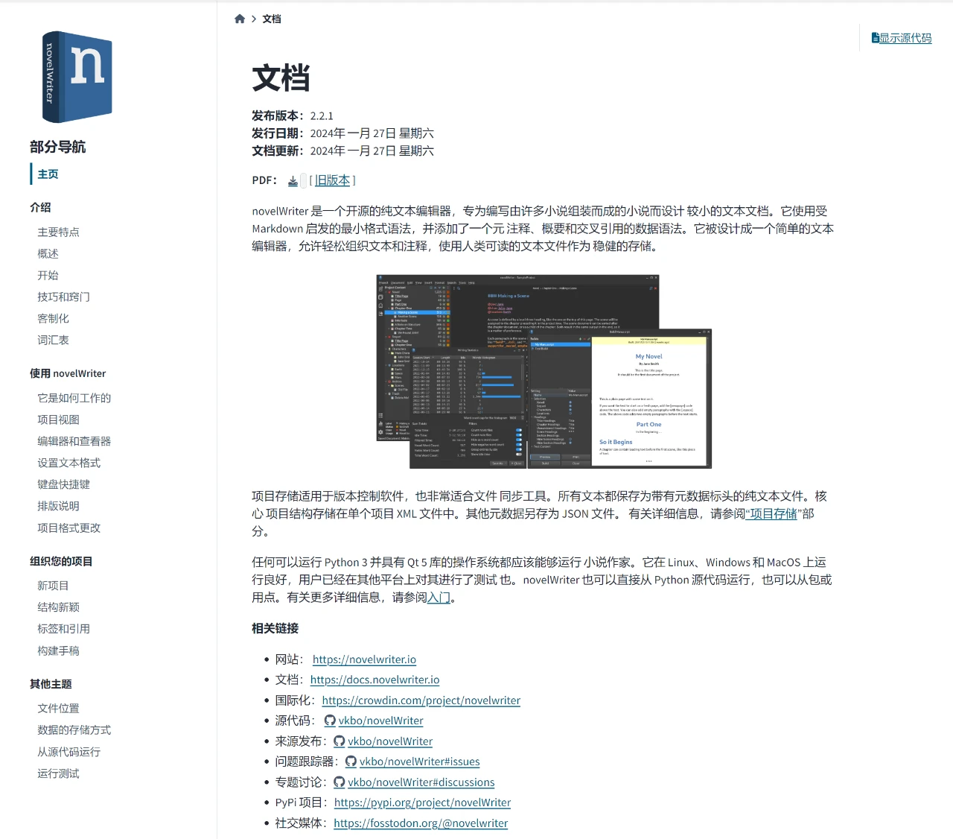
Task: Open 编辑器和查看器 page
Action: 74,442
